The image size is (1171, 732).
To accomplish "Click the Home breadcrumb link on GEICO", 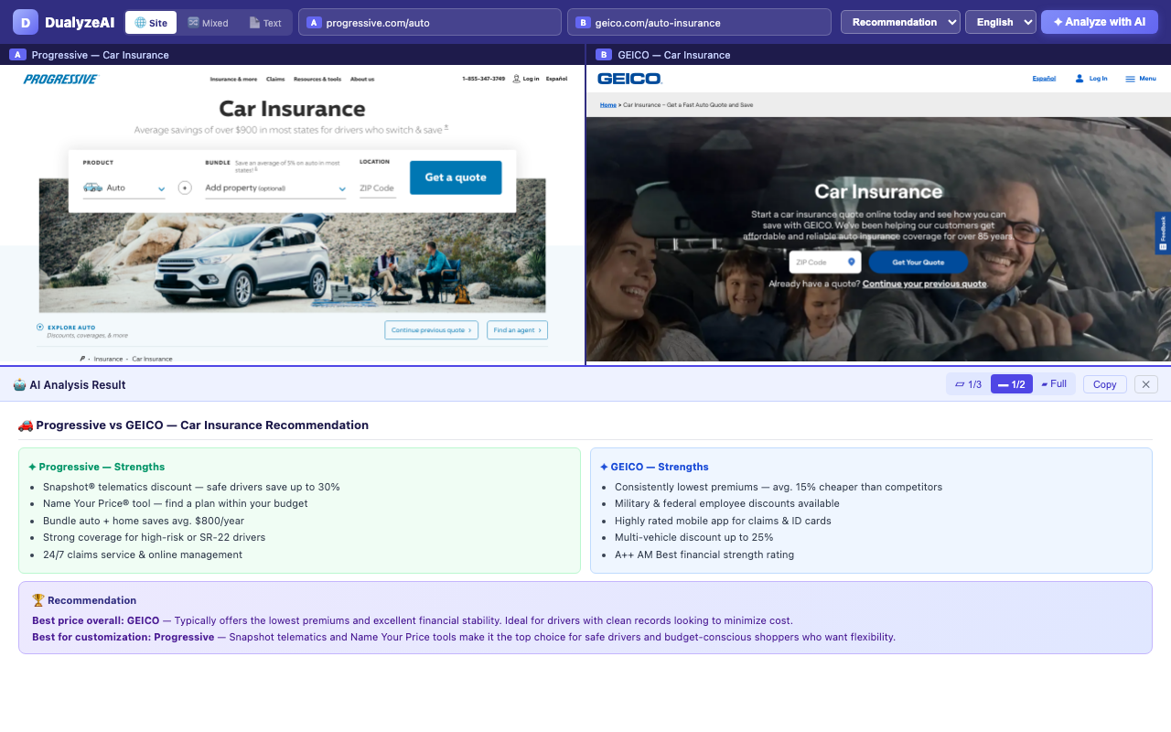I will 608,105.
